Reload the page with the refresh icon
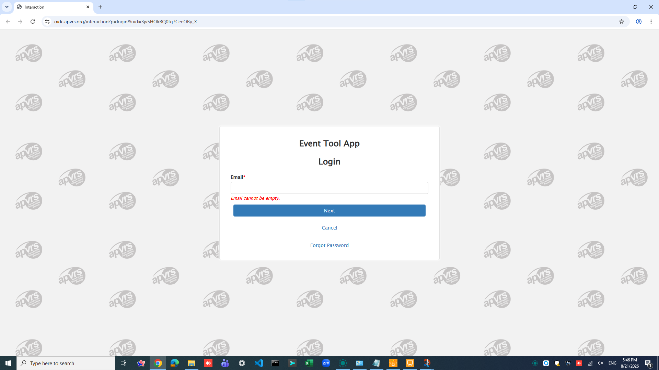The image size is (659, 370). tap(33, 22)
